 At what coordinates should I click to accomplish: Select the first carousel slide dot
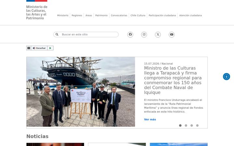tap(180, 126)
